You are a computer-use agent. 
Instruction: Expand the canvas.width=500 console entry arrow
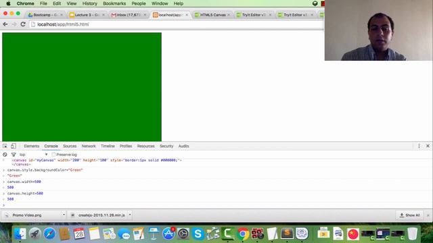pos(4,182)
